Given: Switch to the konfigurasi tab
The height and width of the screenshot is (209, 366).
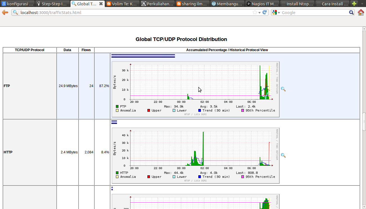Looking at the screenshot, I should point(17,4).
